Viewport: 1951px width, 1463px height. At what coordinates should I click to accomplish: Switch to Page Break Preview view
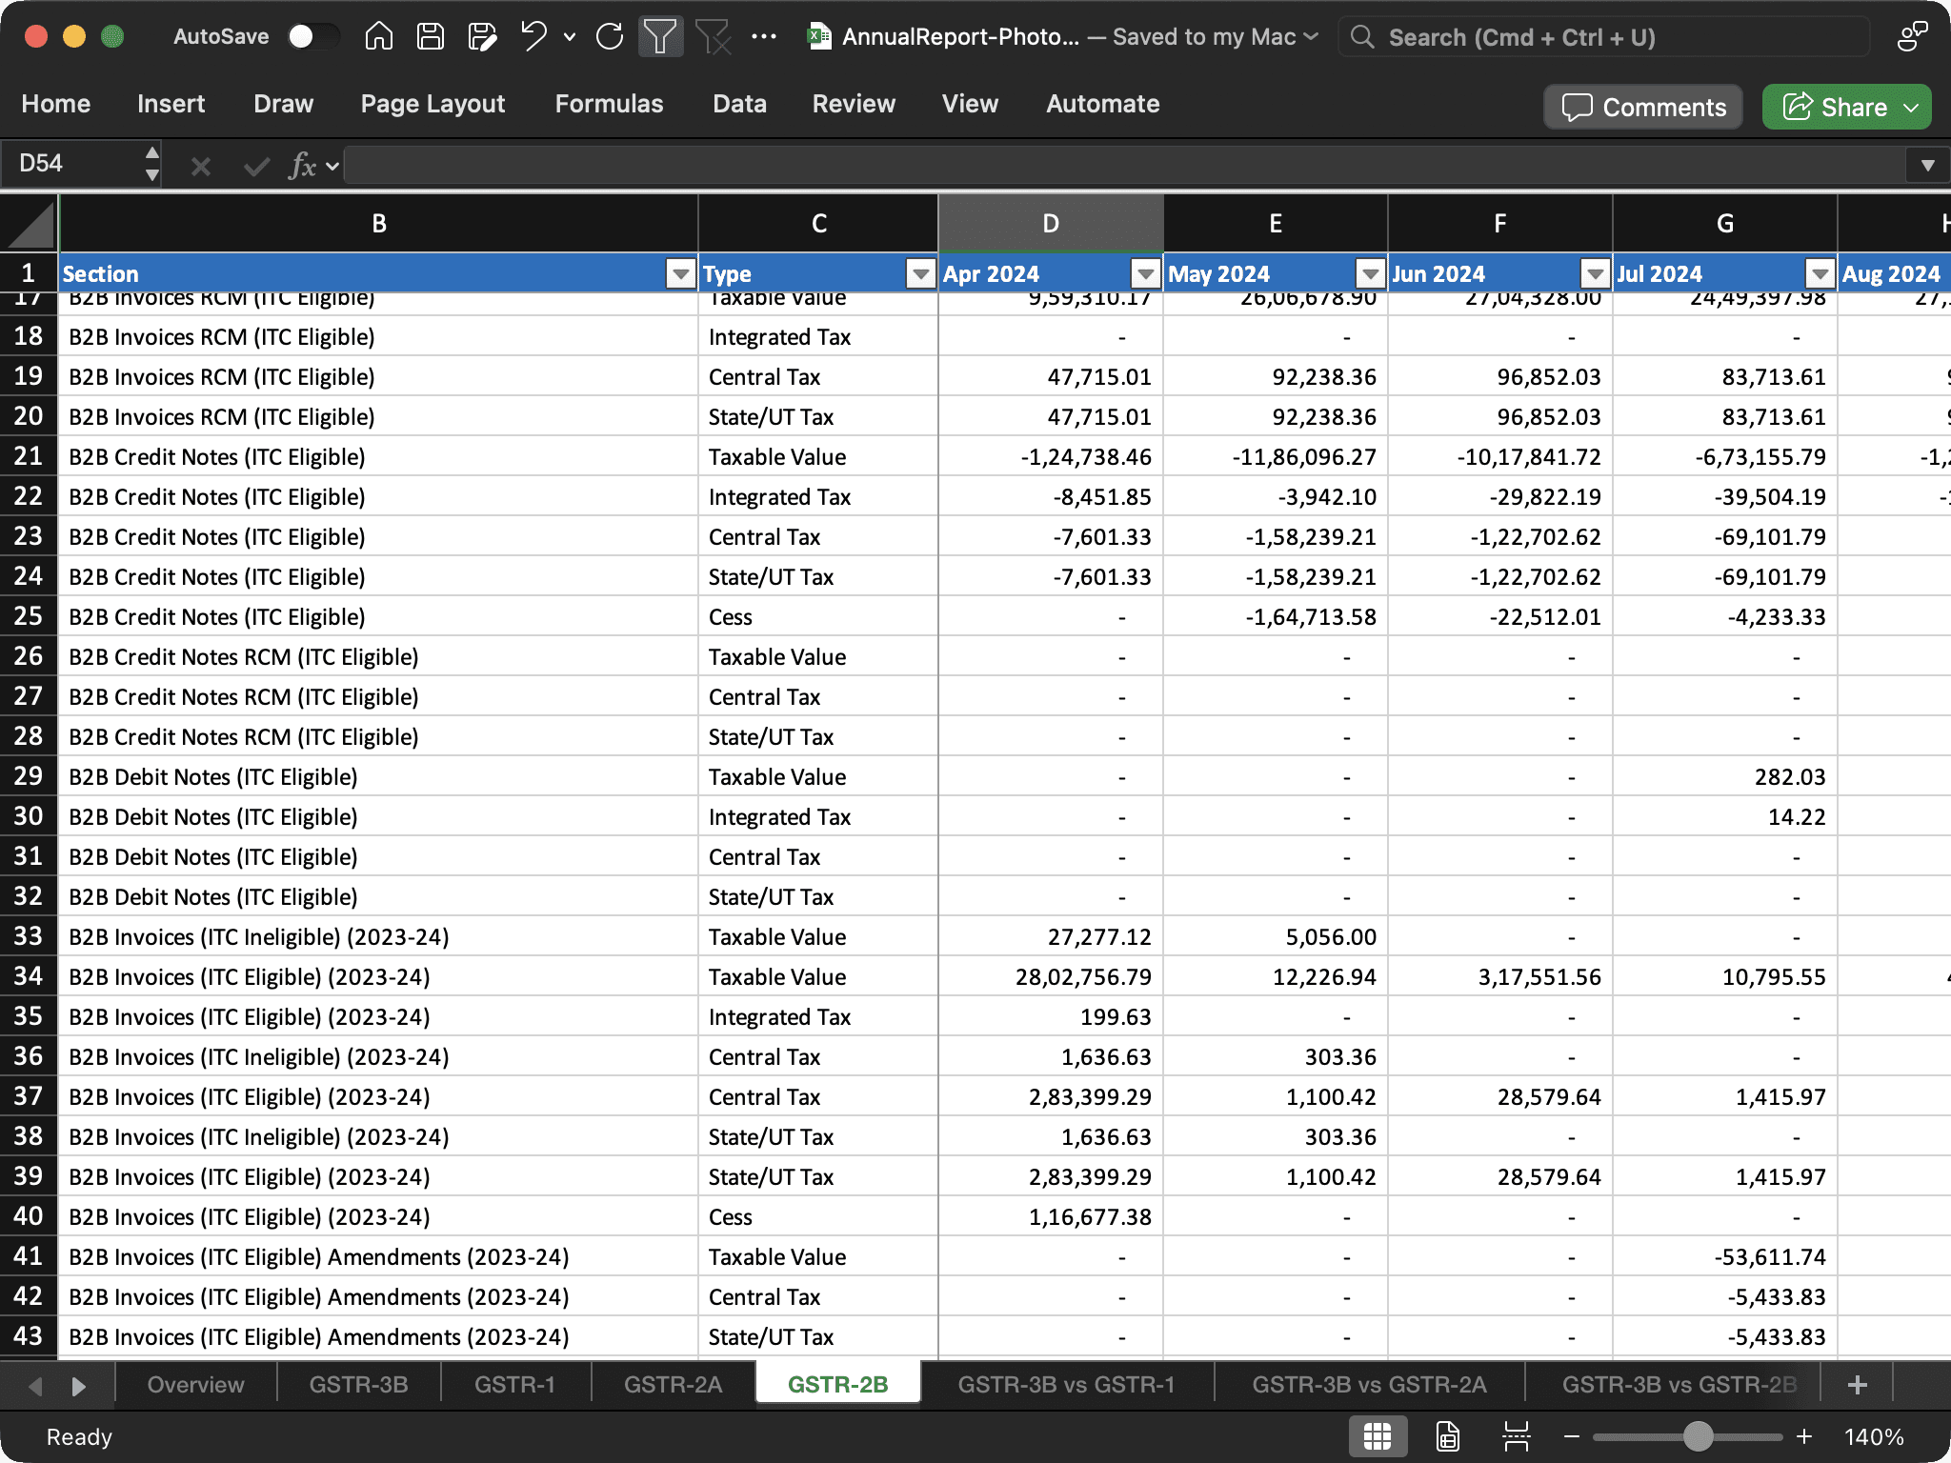pos(1516,1436)
